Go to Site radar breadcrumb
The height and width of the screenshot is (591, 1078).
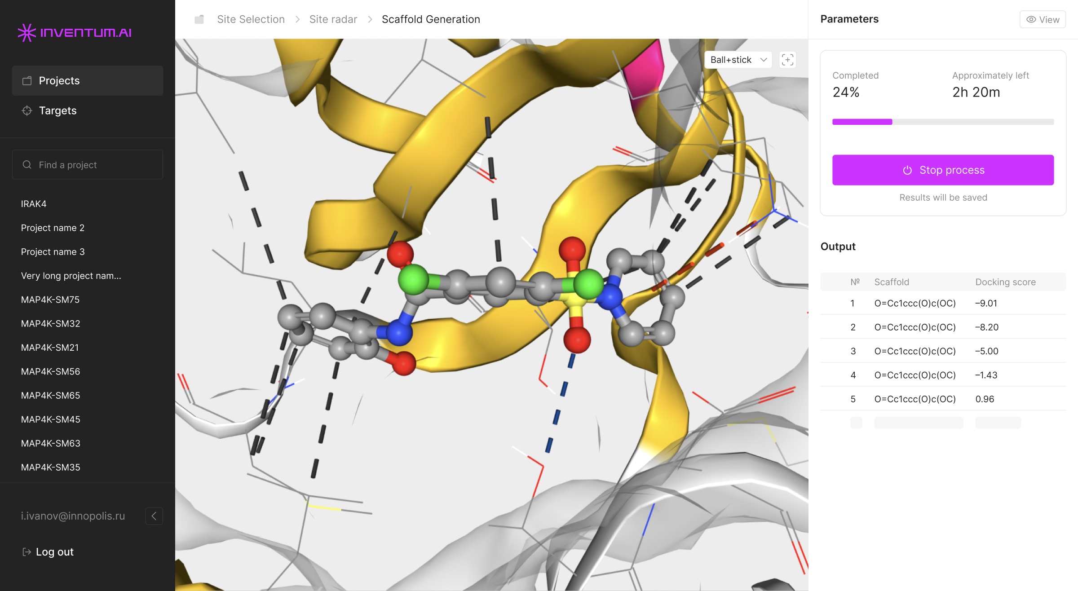click(x=333, y=19)
